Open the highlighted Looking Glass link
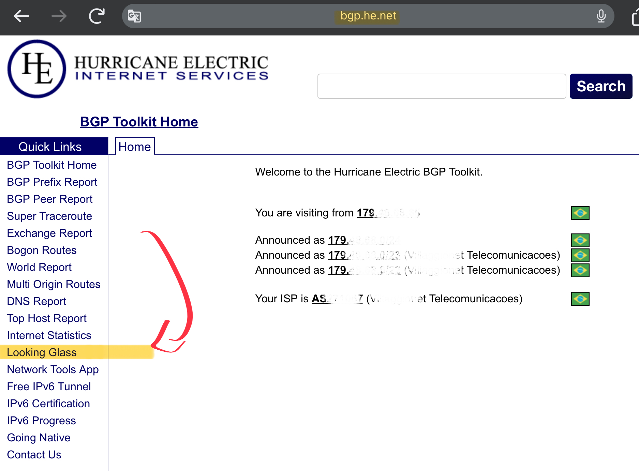This screenshot has height=471, width=639. pos(42,352)
